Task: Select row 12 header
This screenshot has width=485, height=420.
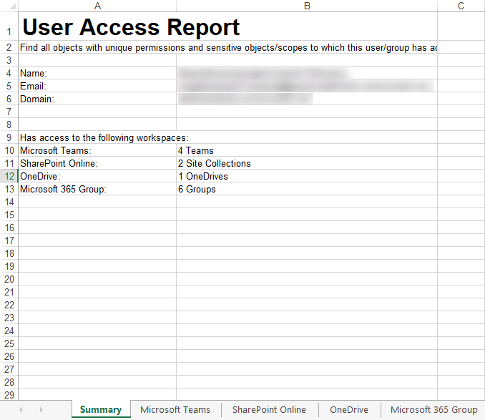Action: click(x=9, y=176)
